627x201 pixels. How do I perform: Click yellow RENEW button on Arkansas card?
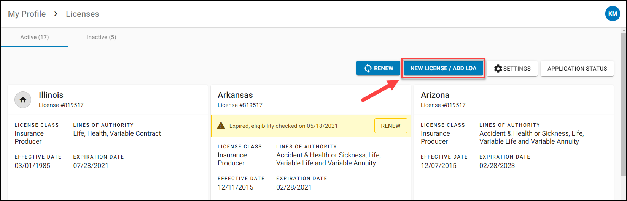point(391,126)
